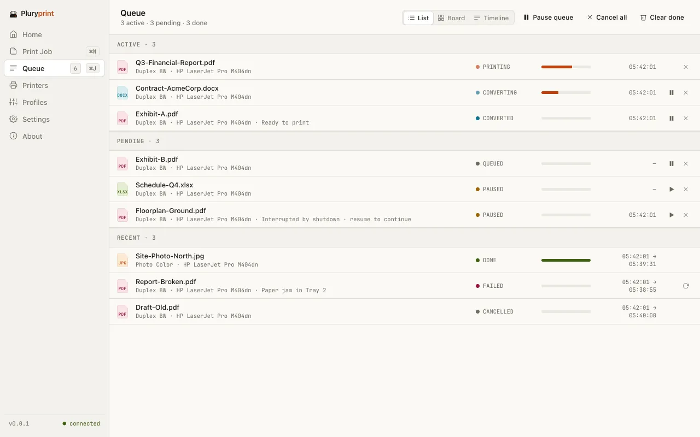Resume the Floorplan-Ground.pdf job
Screen dimensions: 700x437
point(672,215)
